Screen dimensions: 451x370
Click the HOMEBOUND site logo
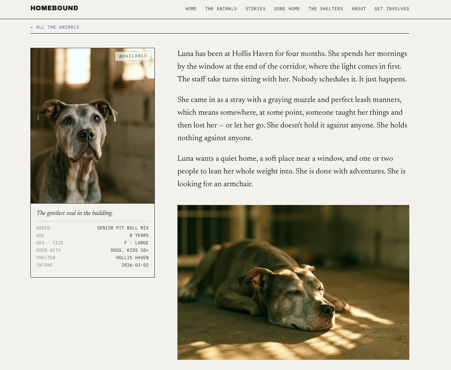coord(54,8)
